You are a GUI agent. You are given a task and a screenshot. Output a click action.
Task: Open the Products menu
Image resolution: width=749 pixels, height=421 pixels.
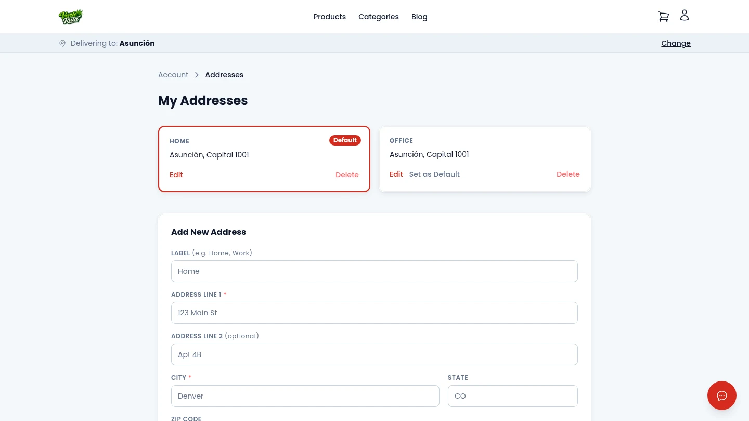(x=329, y=17)
